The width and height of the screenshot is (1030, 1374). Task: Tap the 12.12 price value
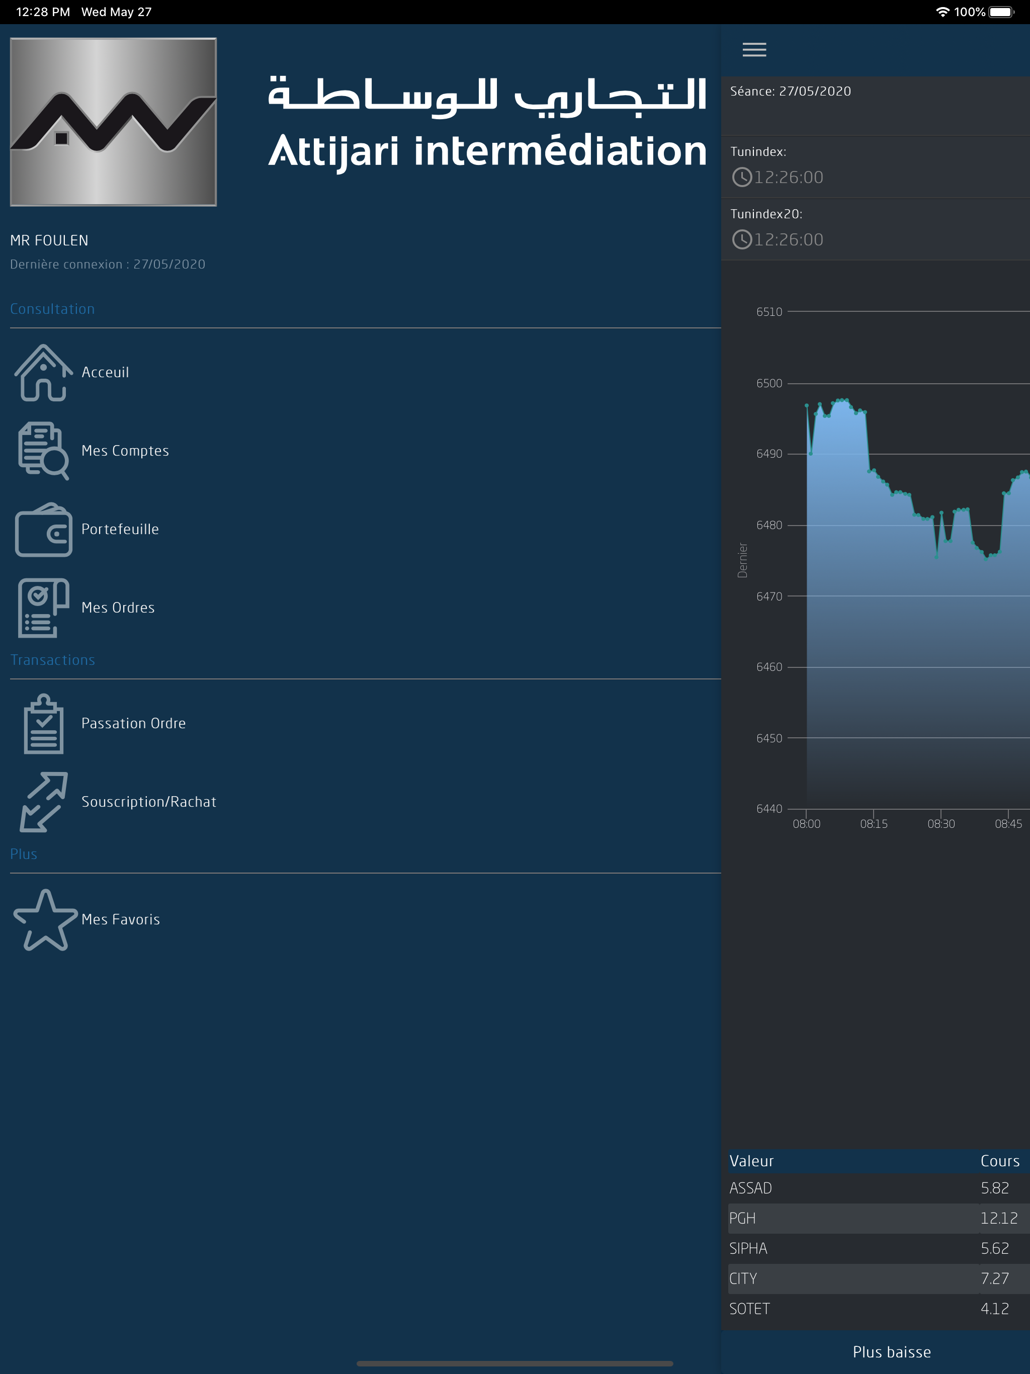[x=999, y=1219]
